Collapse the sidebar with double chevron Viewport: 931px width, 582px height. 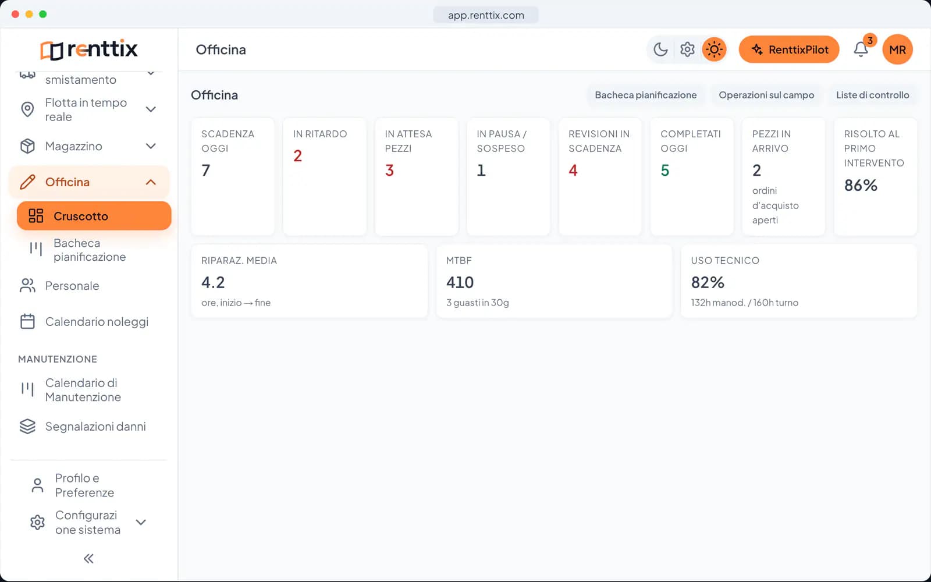click(x=88, y=559)
